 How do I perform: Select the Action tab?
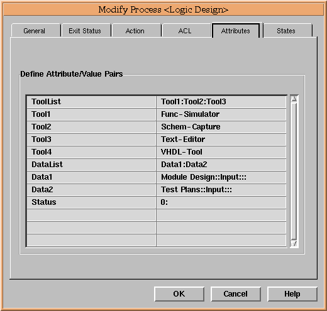coord(135,31)
